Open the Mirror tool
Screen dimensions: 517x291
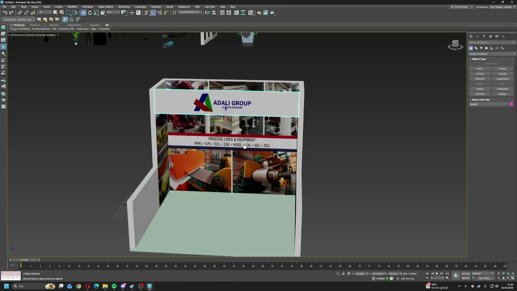click(207, 13)
